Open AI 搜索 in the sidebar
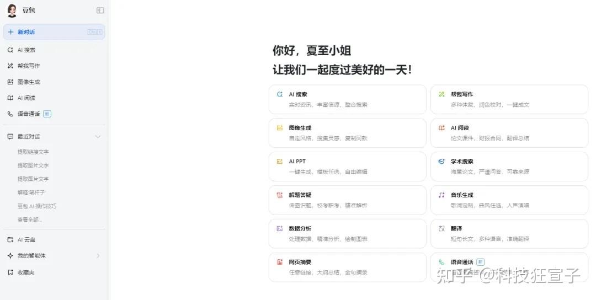 26,50
